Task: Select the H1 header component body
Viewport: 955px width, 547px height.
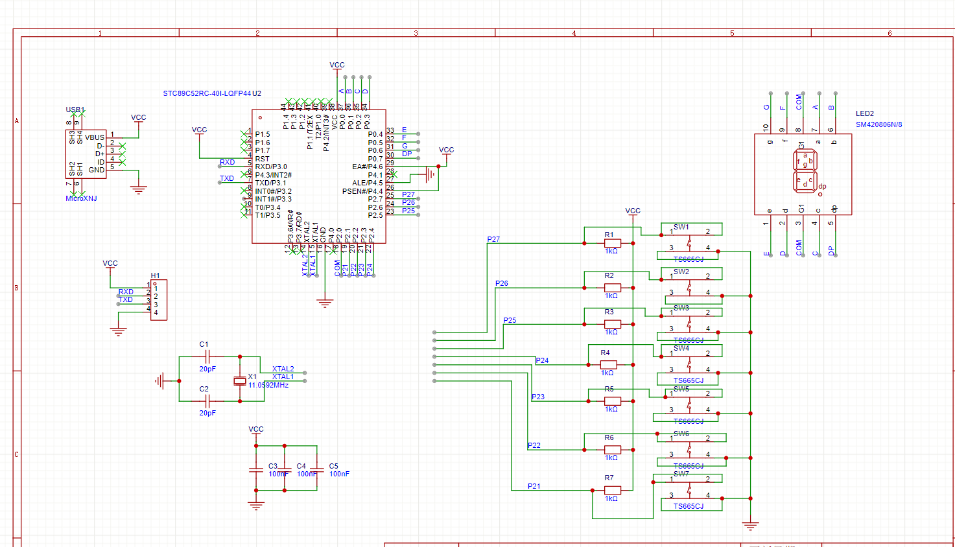Action: (x=159, y=300)
